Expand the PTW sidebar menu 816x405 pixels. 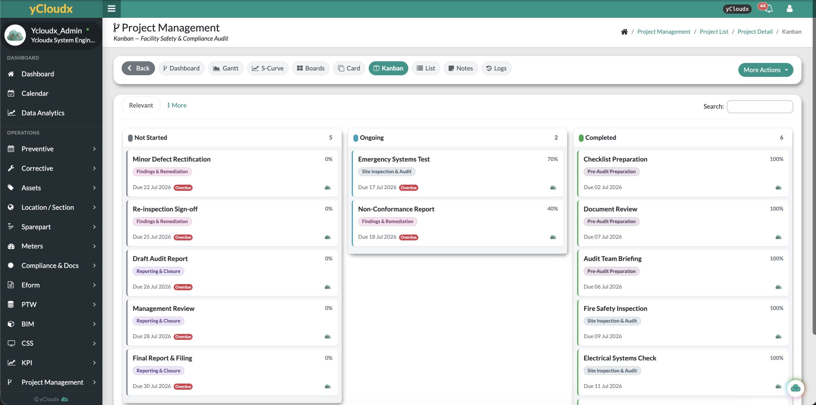(x=51, y=305)
